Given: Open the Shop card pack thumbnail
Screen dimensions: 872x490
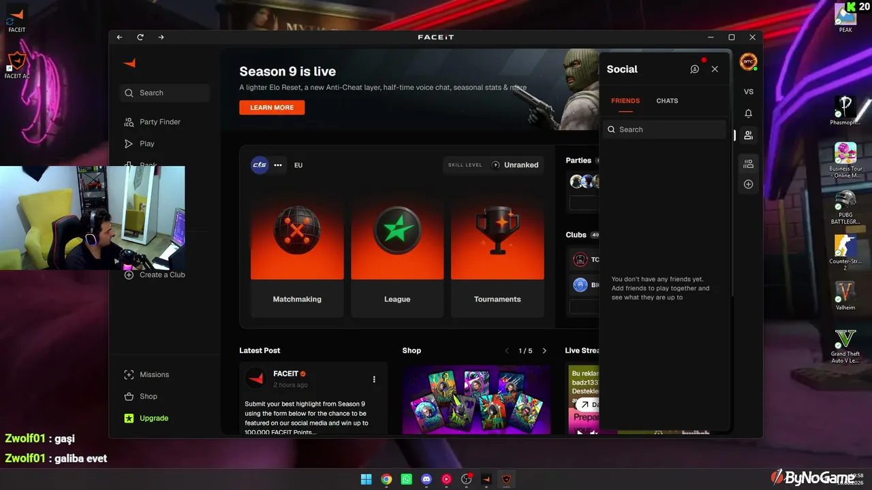Looking at the screenshot, I should (x=476, y=399).
